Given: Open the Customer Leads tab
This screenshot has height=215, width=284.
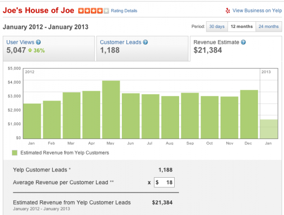Looking at the screenshot, I should point(142,49).
